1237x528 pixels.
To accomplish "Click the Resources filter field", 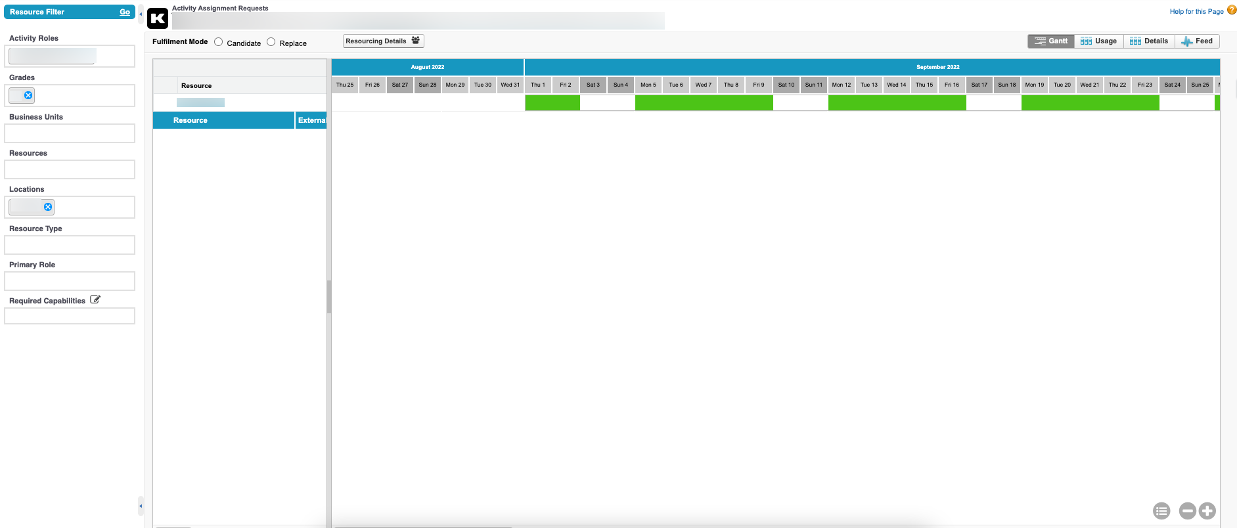I will tap(70, 169).
